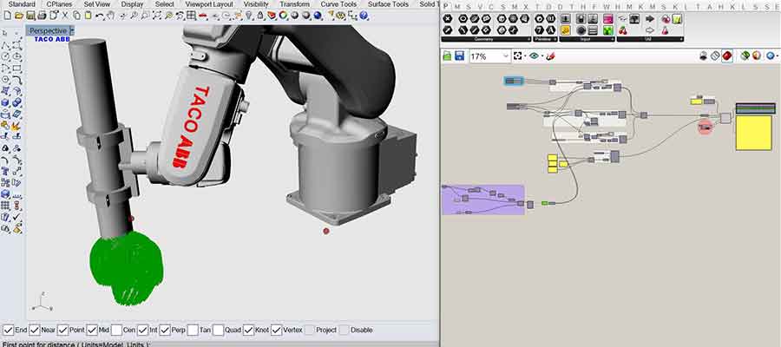Add the round black button Input component
781x347 pixels.
point(581,30)
